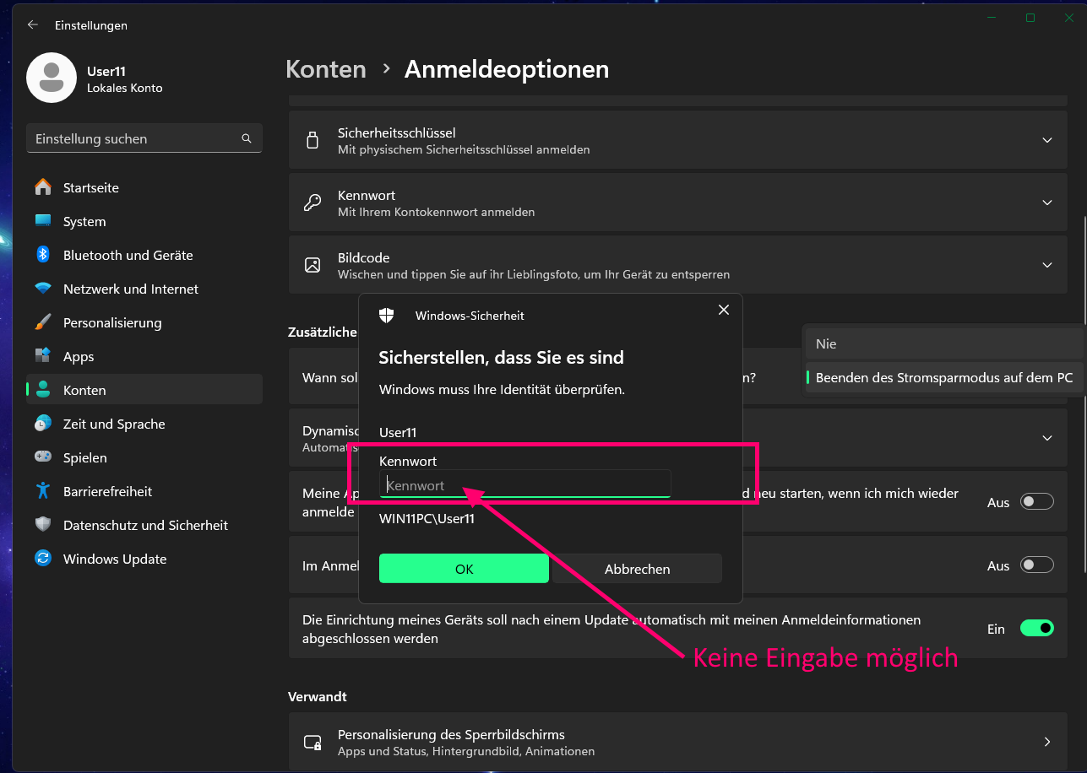Click the Bildcode picture icon
Screen dimensions: 1087x773
(x=313, y=265)
